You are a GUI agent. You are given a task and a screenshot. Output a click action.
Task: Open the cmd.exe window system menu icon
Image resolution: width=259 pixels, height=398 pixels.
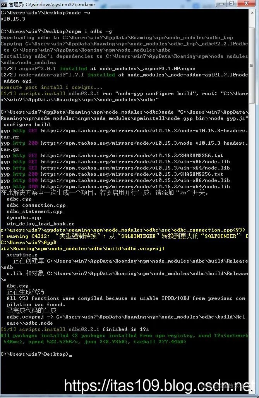pyautogui.click(x=4, y=4)
